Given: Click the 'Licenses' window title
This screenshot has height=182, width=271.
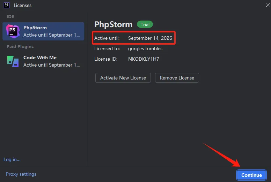Looking at the screenshot, I should tap(22, 5).
